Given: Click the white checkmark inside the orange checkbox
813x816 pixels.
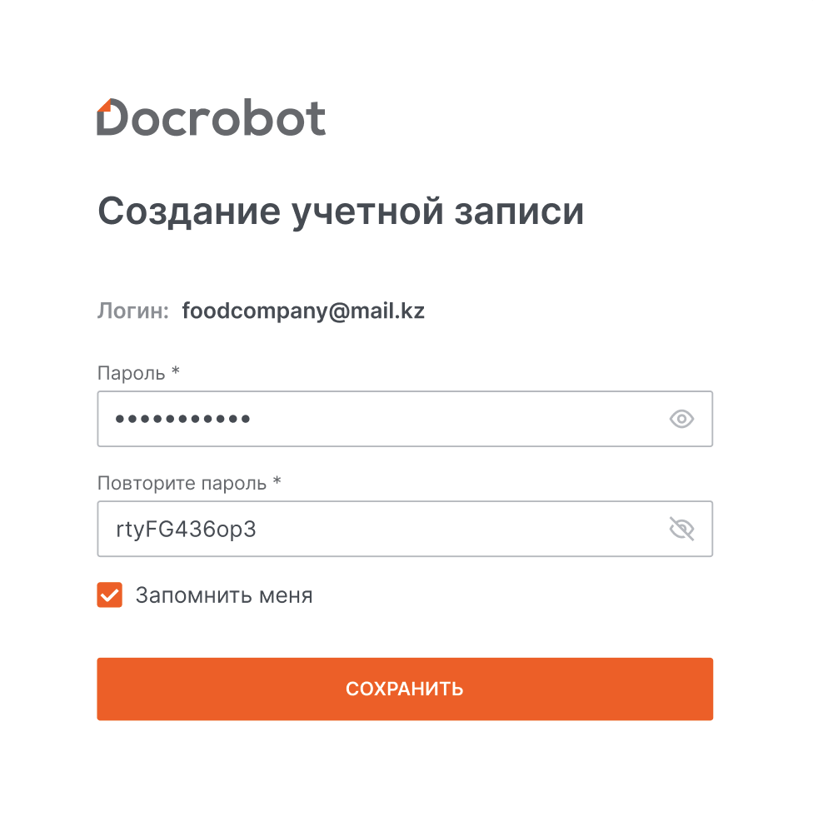Looking at the screenshot, I should (x=110, y=595).
